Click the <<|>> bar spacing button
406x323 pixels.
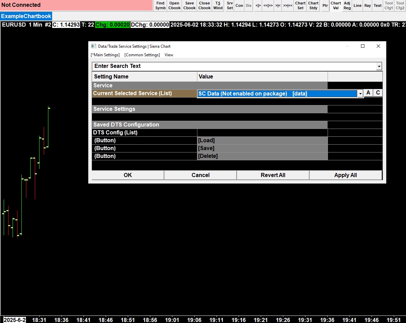pos(268,5)
